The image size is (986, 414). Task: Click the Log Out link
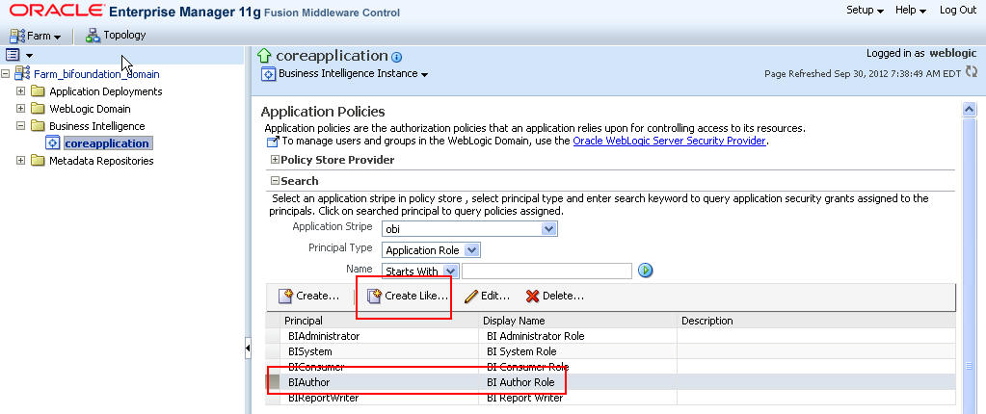pyautogui.click(x=958, y=10)
